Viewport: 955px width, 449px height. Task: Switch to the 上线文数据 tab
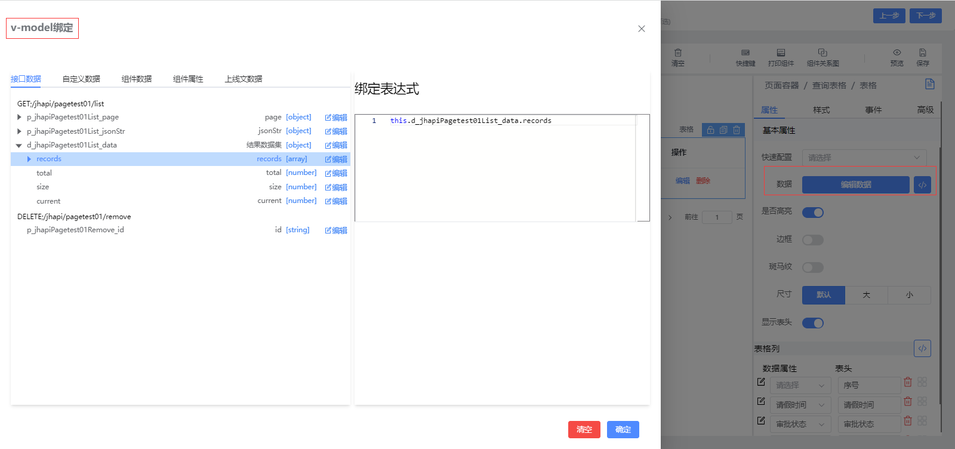pyautogui.click(x=244, y=79)
